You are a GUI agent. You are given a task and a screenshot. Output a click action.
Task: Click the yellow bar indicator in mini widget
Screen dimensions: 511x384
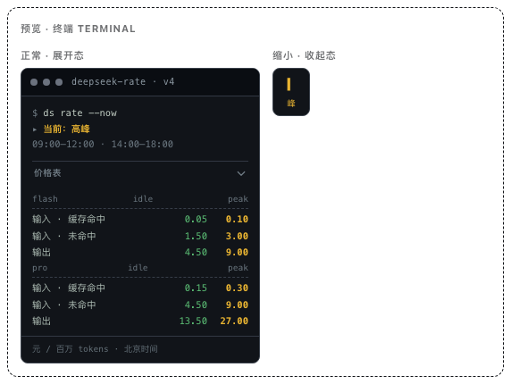click(x=289, y=84)
